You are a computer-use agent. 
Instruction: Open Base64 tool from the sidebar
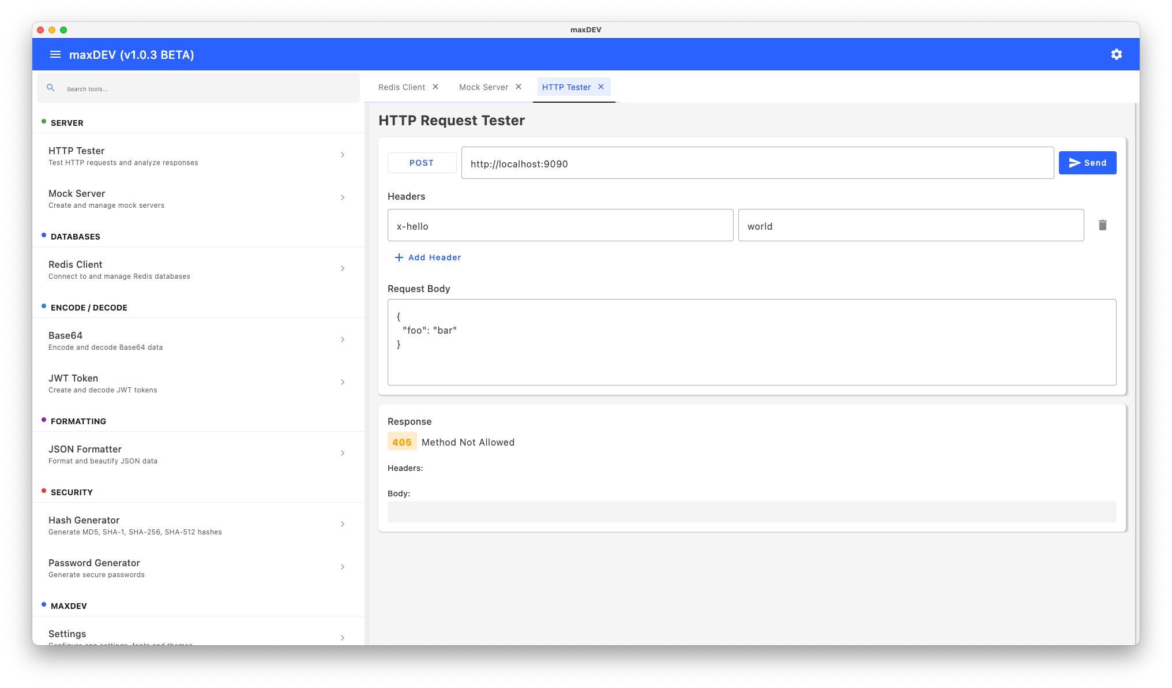point(198,341)
